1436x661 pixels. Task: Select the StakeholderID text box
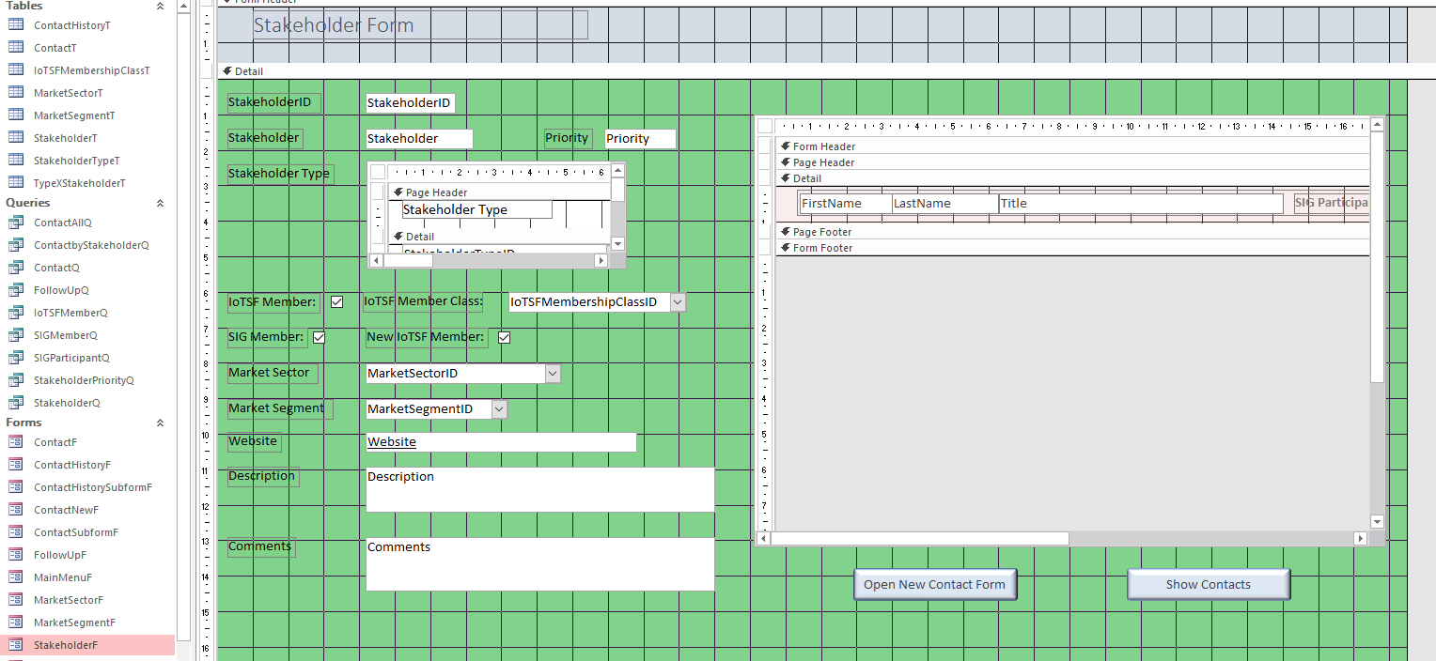click(x=410, y=103)
